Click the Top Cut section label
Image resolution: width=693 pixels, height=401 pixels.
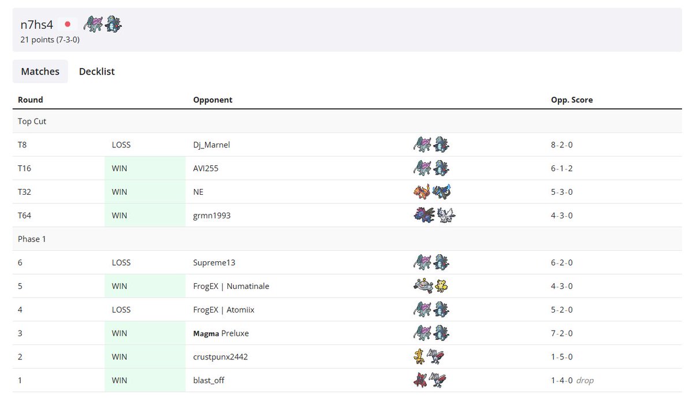click(x=32, y=121)
